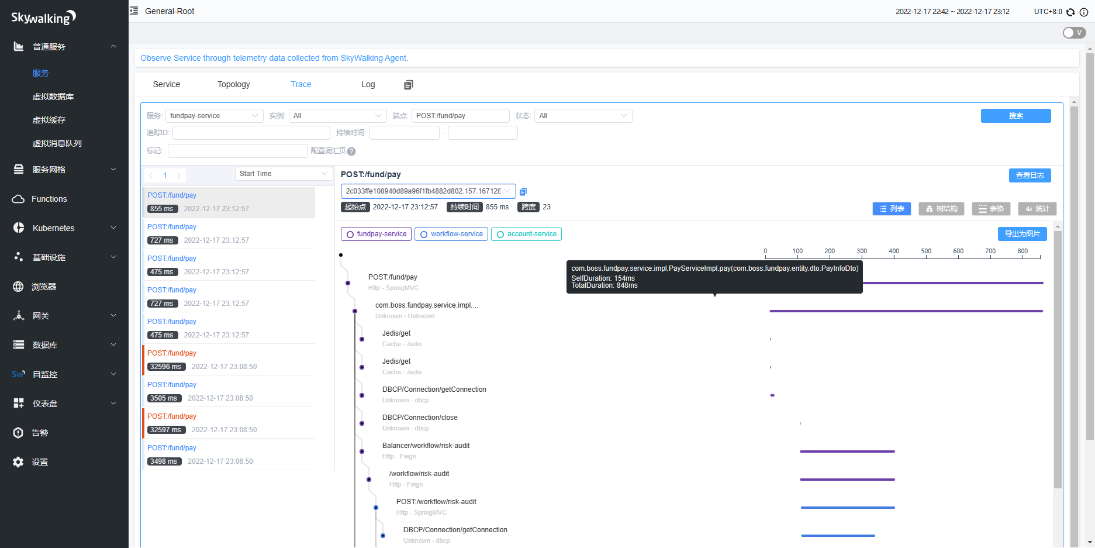This screenshot has width=1095, height=548.
Task: Collapse the sidebar using the menu fold icon
Action: coord(134,11)
